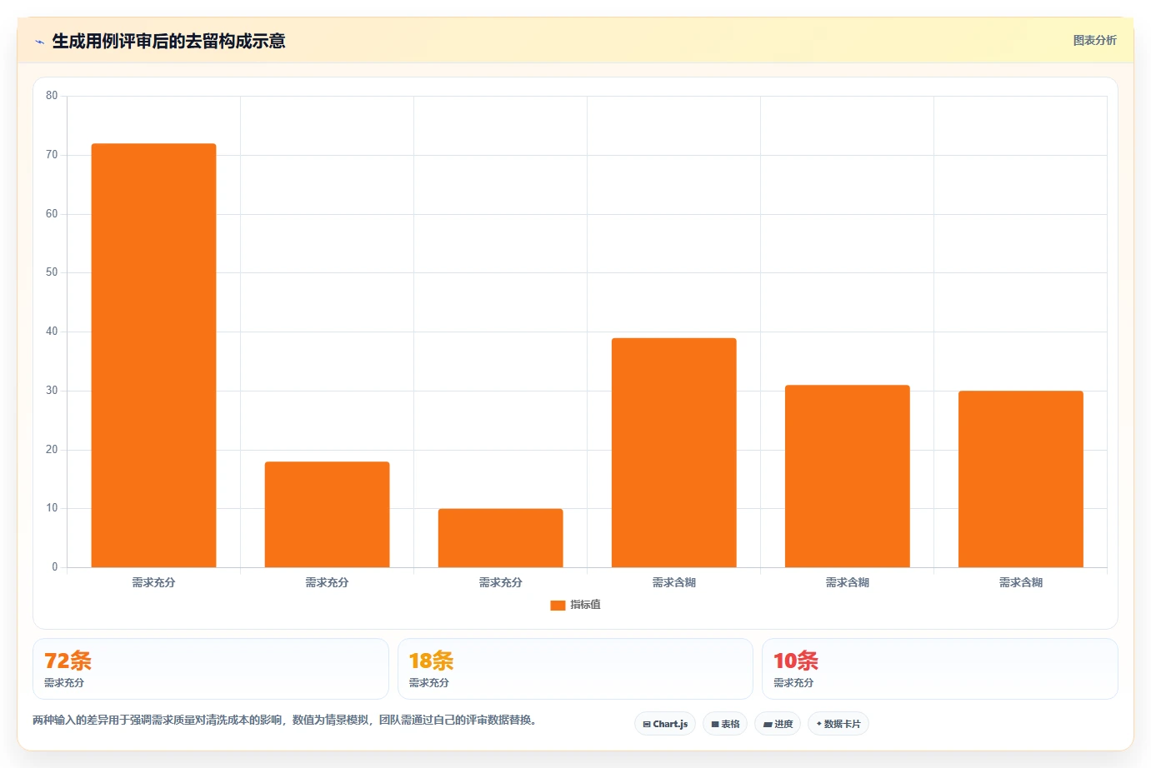This screenshot has height=768, width=1151.
Task: Click the tallest bar with value 72
Action: coord(153,356)
